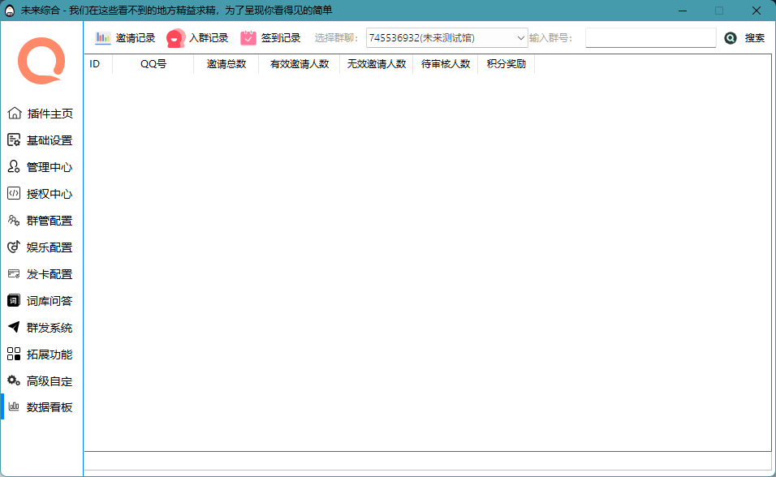776x477 pixels.
Task: Sort by the 邀请总数 column header
Action: 226,64
